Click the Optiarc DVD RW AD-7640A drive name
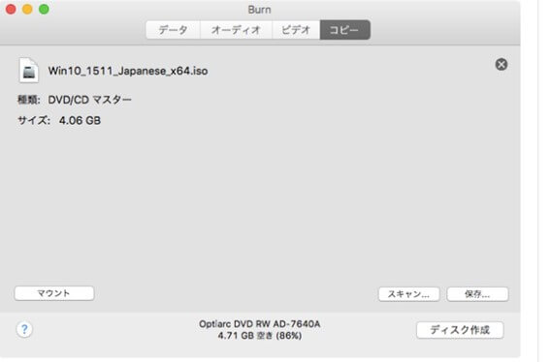 [260, 324]
